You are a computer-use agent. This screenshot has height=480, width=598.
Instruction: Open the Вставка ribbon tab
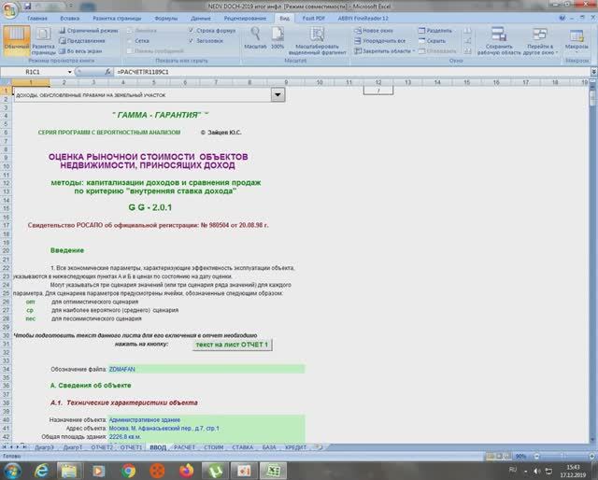tap(70, 19)
